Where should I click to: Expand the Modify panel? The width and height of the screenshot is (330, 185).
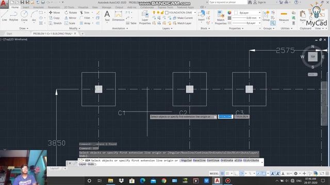pyautogui.click(x=74, y=28)
